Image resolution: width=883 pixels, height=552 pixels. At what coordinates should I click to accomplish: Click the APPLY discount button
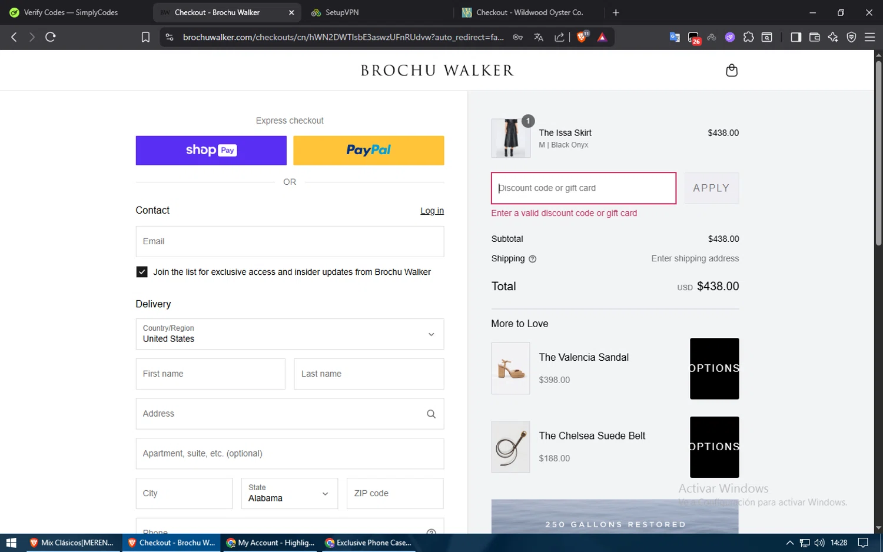[712, 188]
